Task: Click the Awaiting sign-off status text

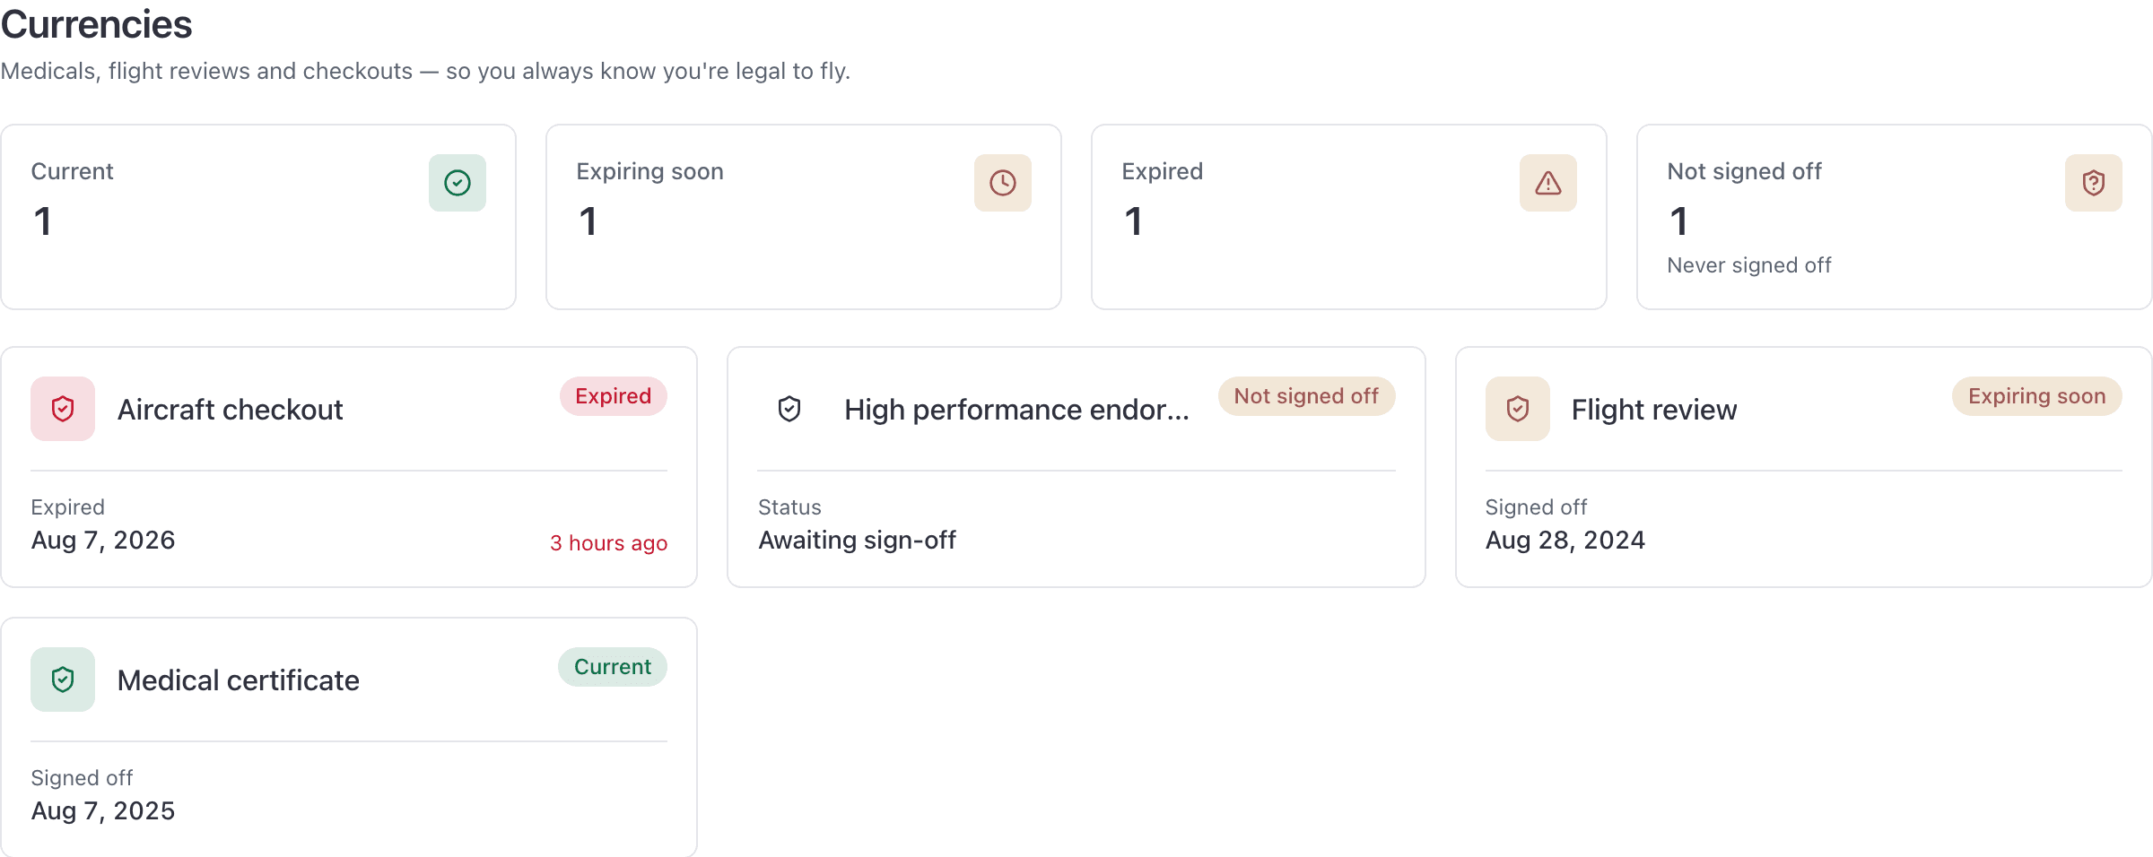Action: coord(858,540)
